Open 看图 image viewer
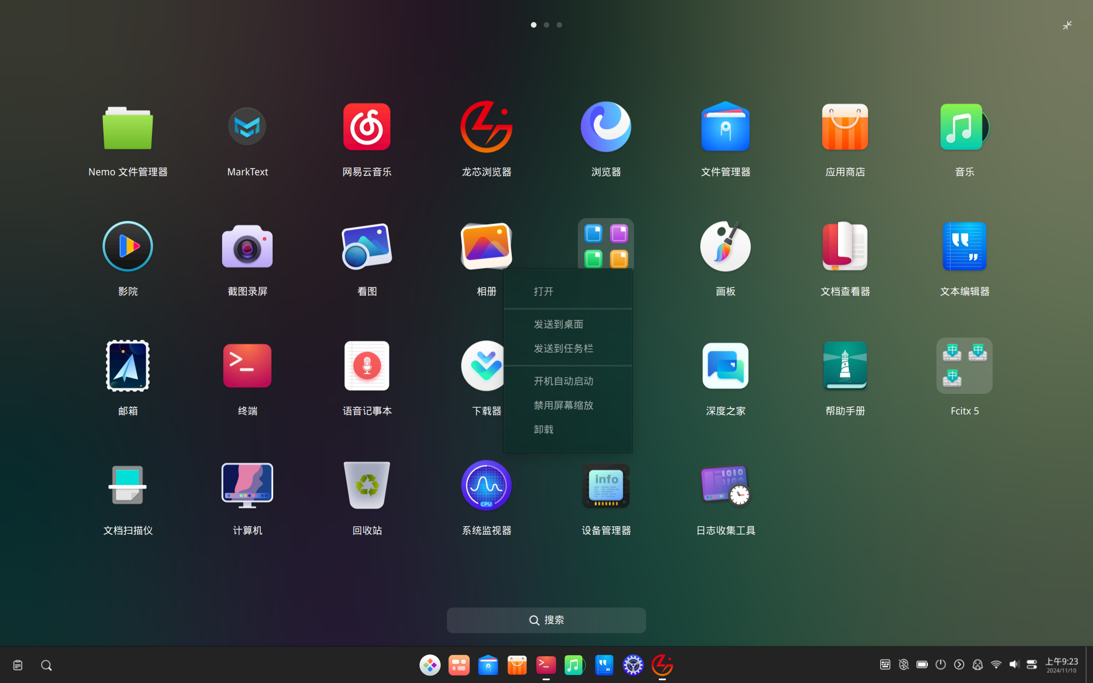The image size is (1093, 683). 367,248
